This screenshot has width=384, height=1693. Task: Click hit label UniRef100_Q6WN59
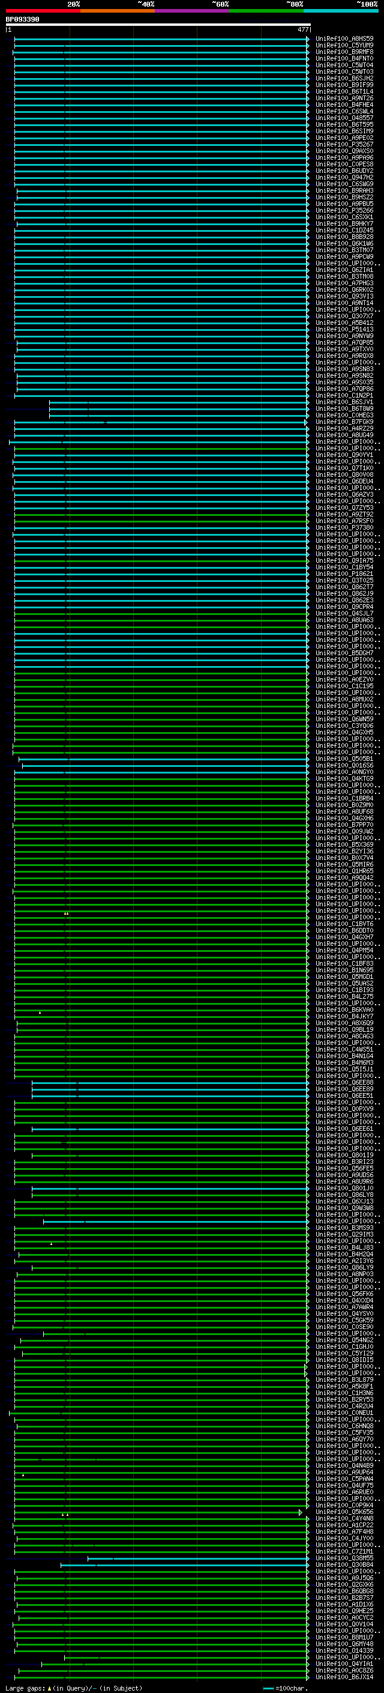344,719
